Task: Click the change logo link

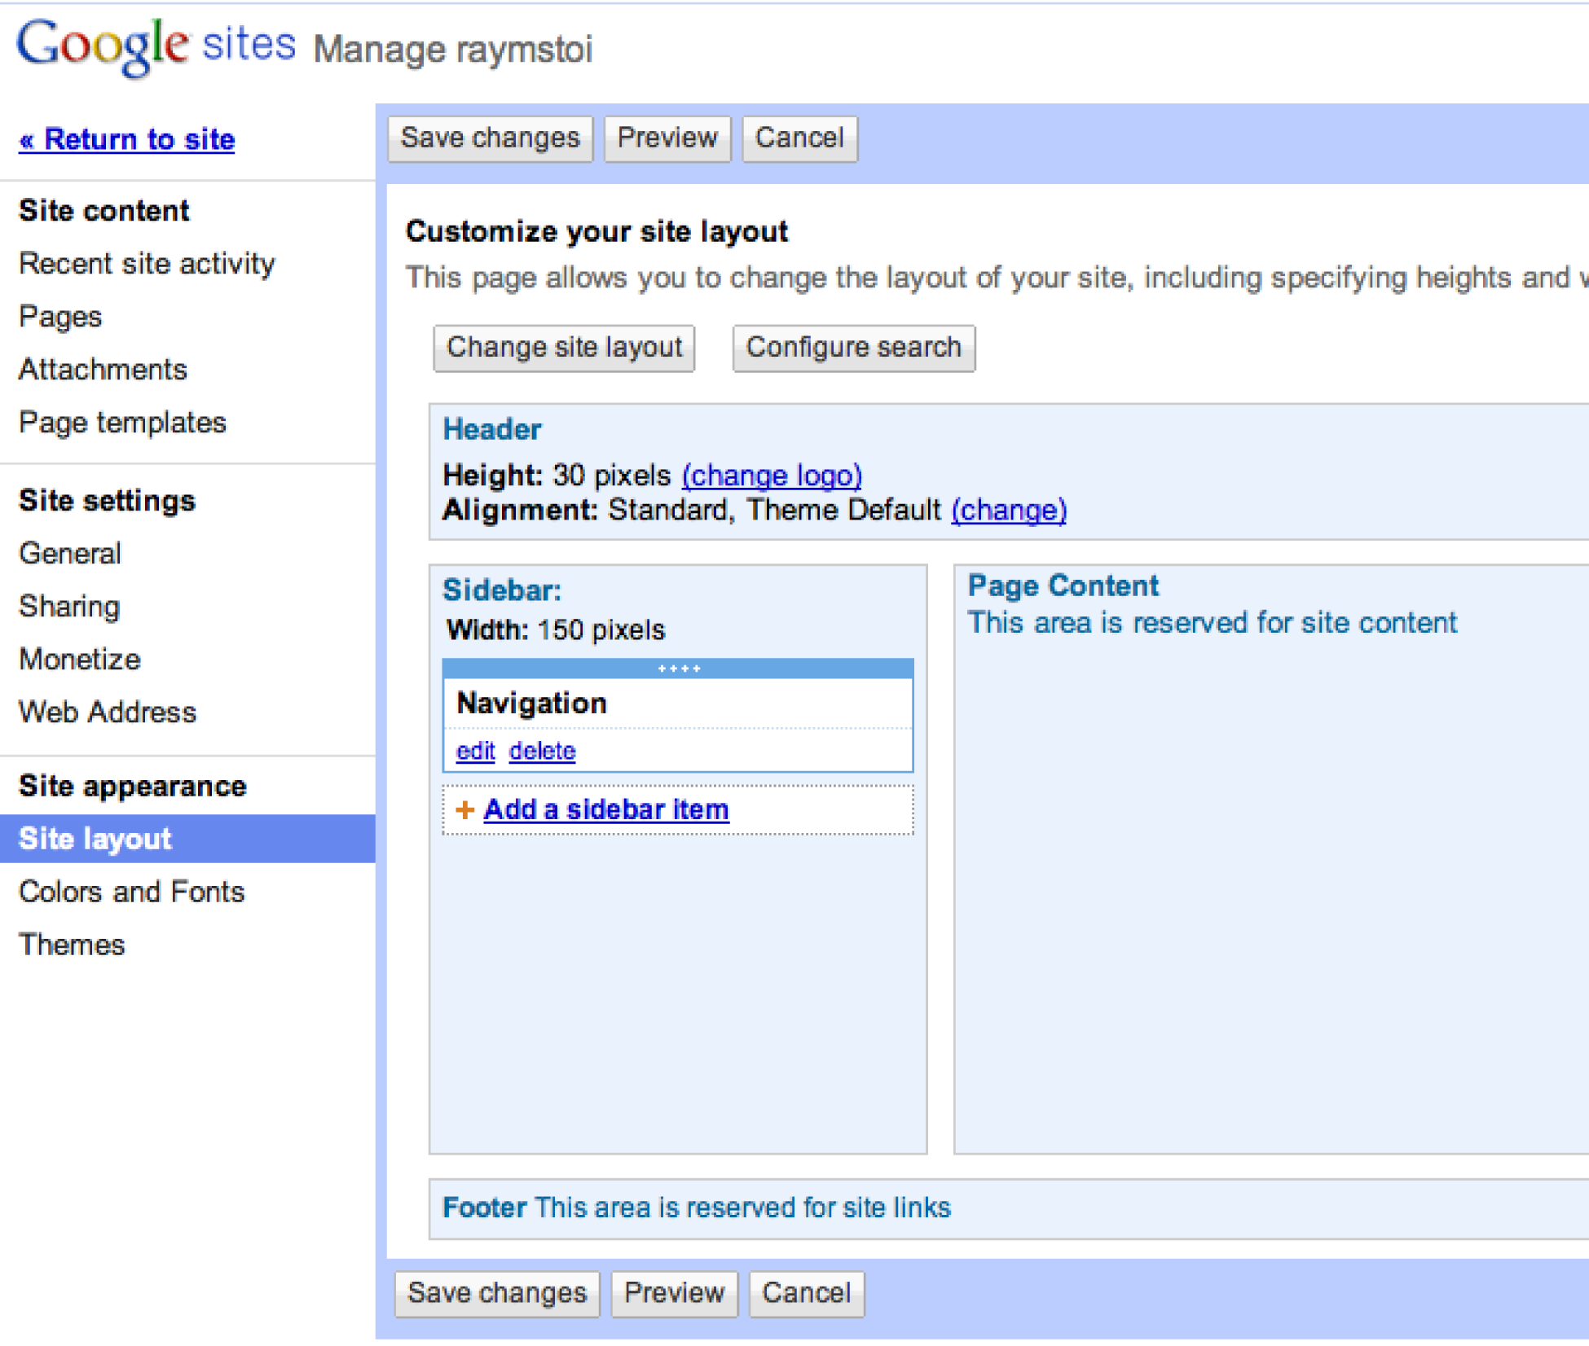Action: click(771, 475)
